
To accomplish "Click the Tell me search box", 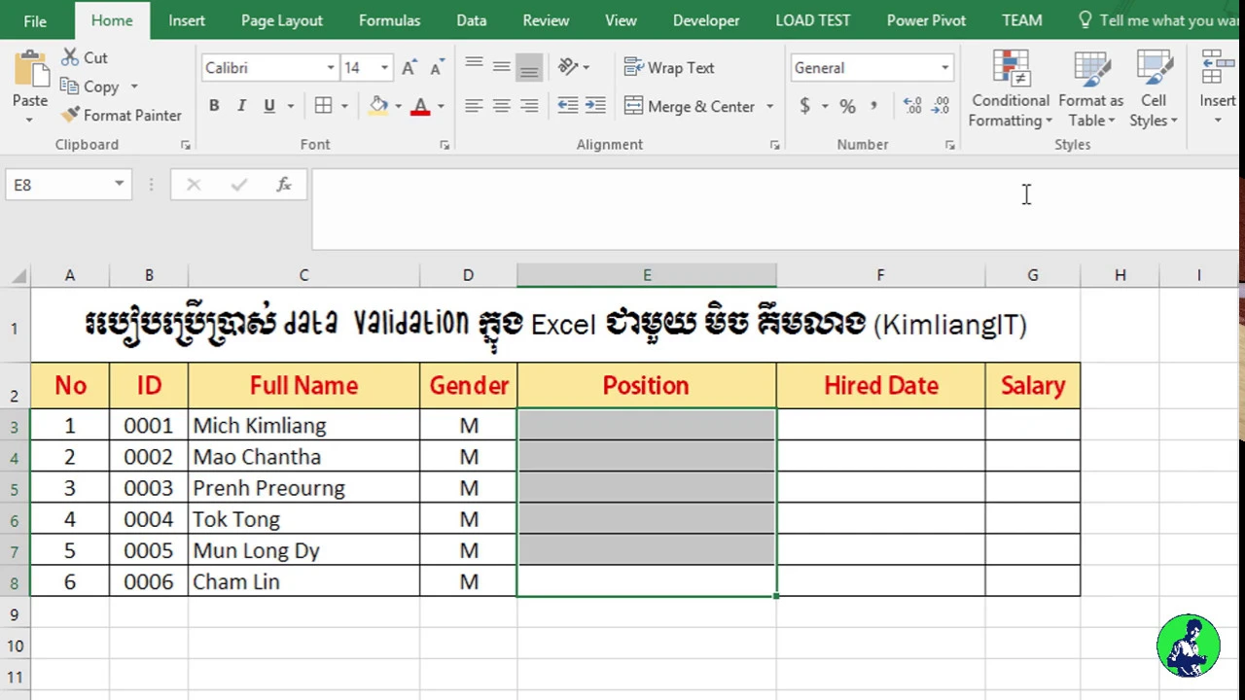I will (x=1157, y=20).
